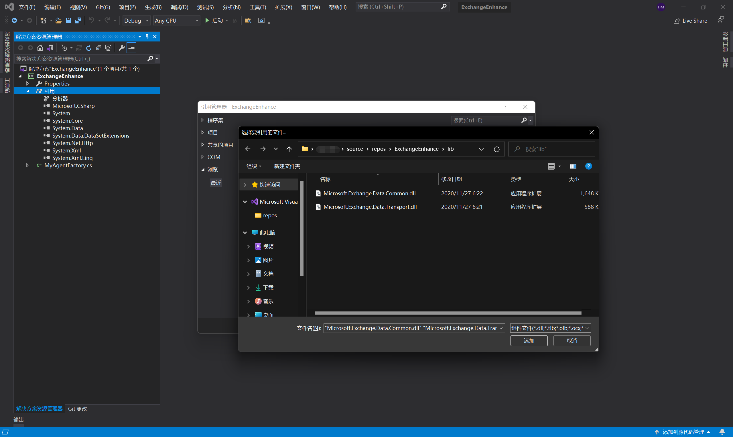
Task: Select System.Net.Http reference in tree
Action: tap(72, 143)
